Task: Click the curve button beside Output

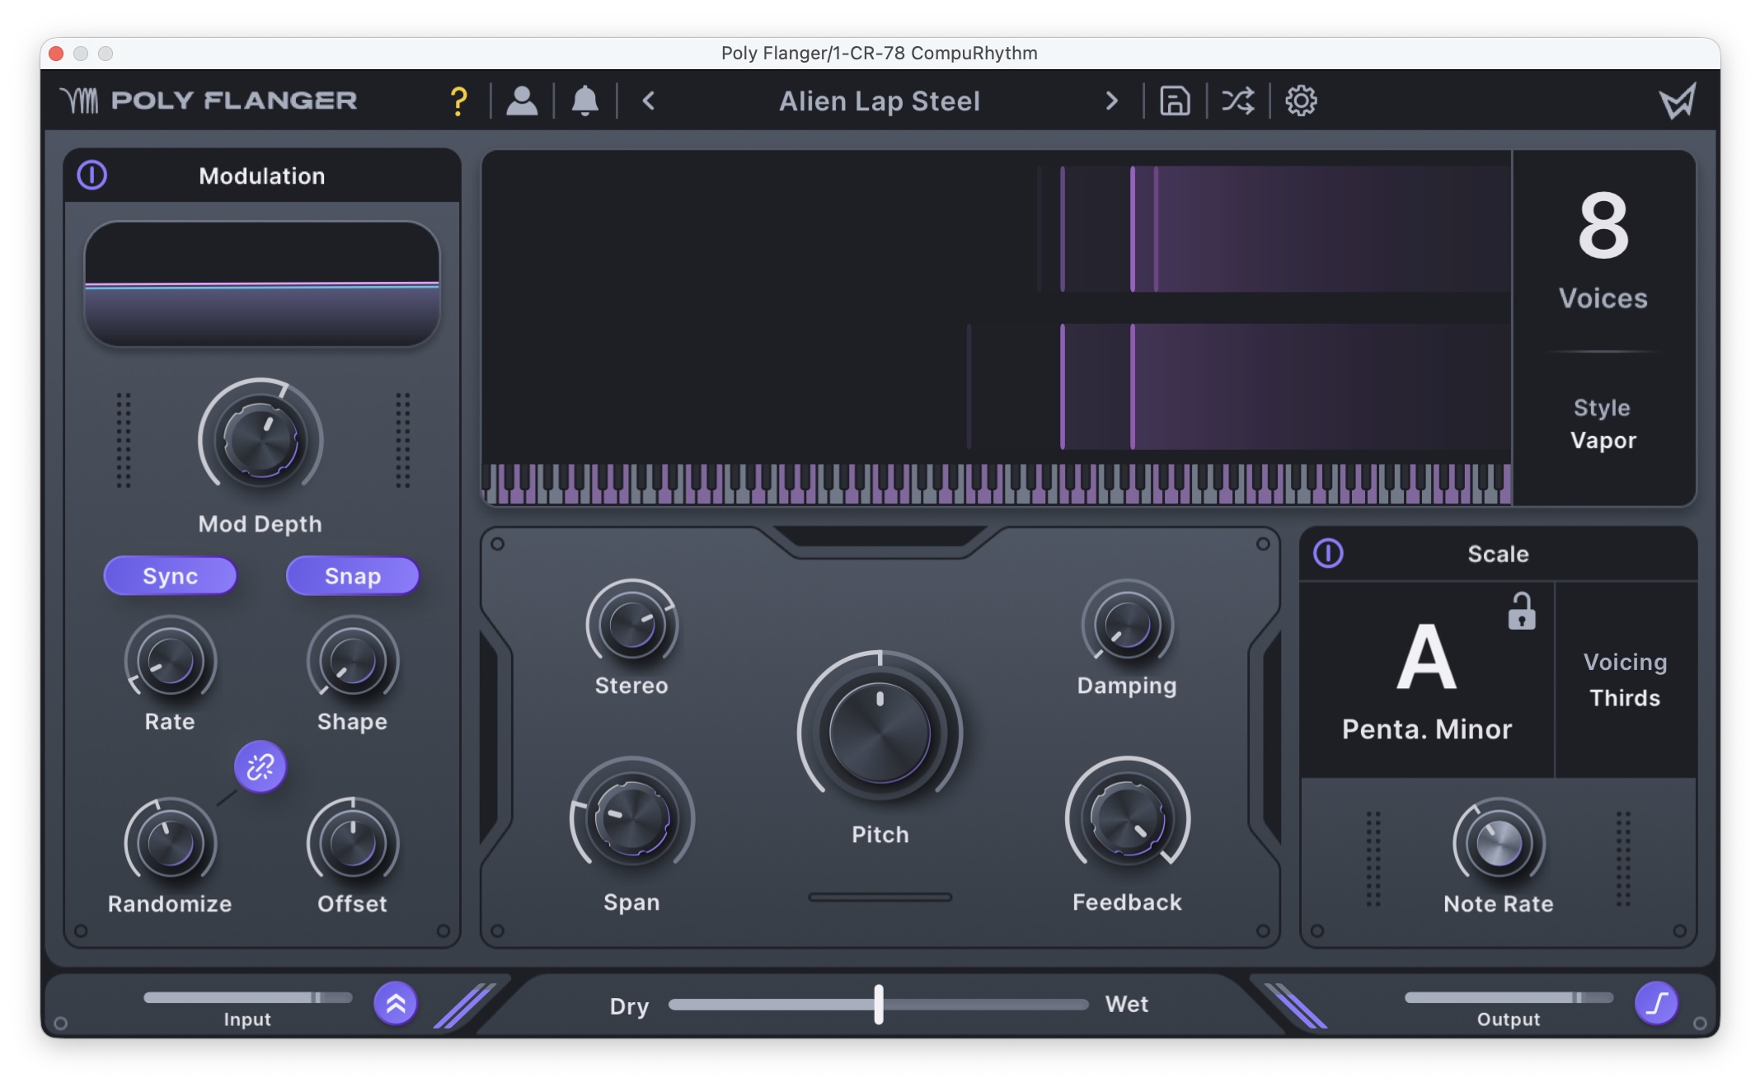Action: click(x=1656, y=1003)
